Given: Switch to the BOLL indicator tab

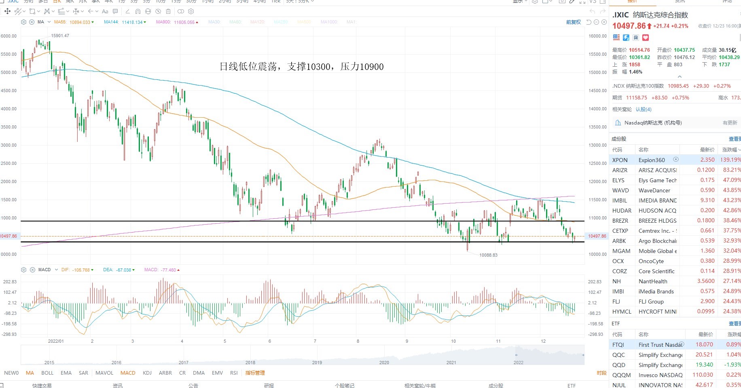Looking at the screenshot, I should 47,373.
